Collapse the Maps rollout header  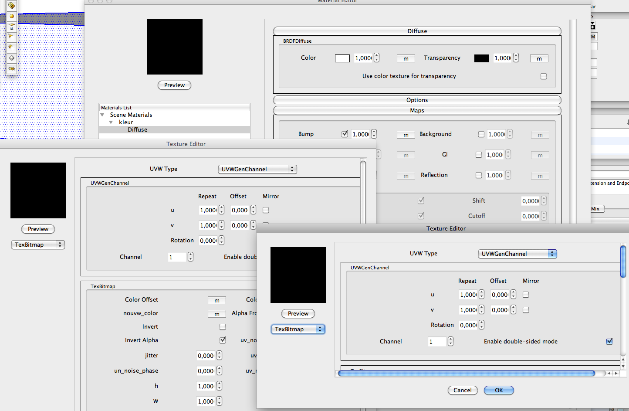417,110
